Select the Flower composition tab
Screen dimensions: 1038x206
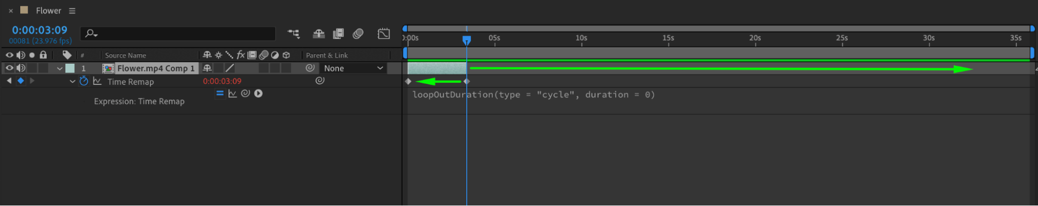point(48,11)
